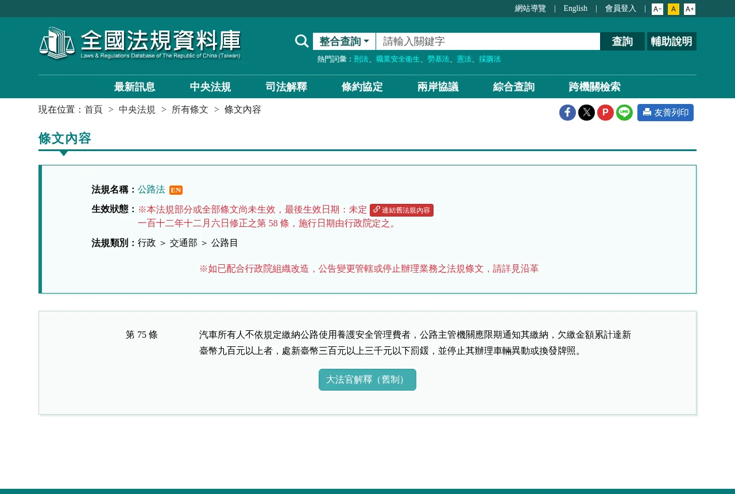The width and height of the screenshot is (735, 494).
Task: Open 連結舊法規內容 link button
Action: [x=401, y=210]
